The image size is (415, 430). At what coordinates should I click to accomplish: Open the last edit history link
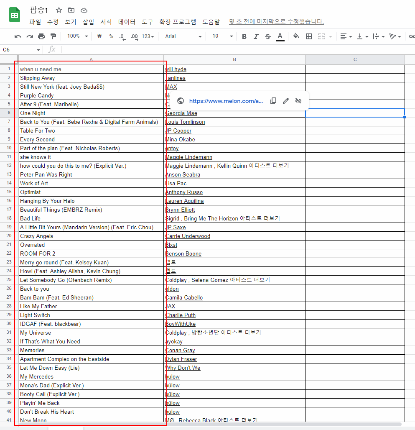point(276,22)
